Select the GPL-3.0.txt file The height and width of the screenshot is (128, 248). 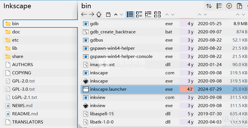(40, 89)
